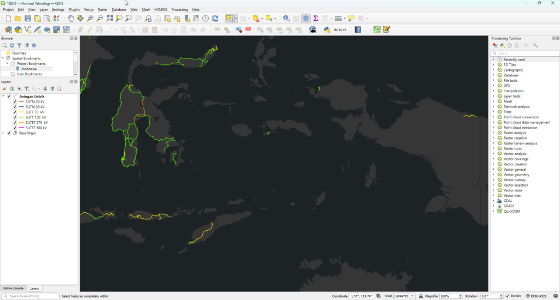Open Python console from toolbar icon
The image size is (560, 300).
(x=326, y=29)
